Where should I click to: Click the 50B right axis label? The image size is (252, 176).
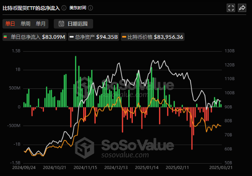(x=228, y=163)
